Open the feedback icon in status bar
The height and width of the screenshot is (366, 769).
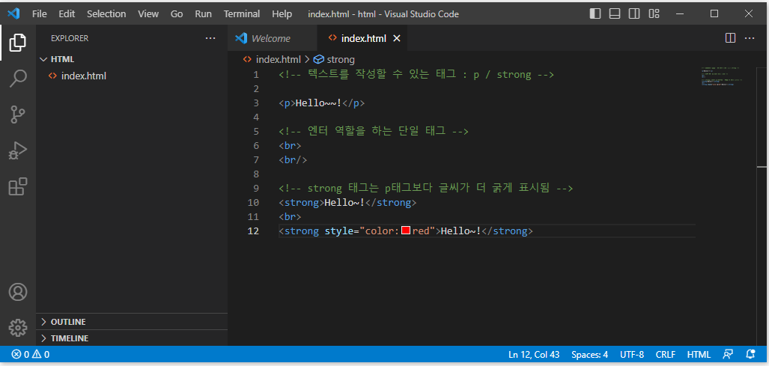tap(729, 354)
